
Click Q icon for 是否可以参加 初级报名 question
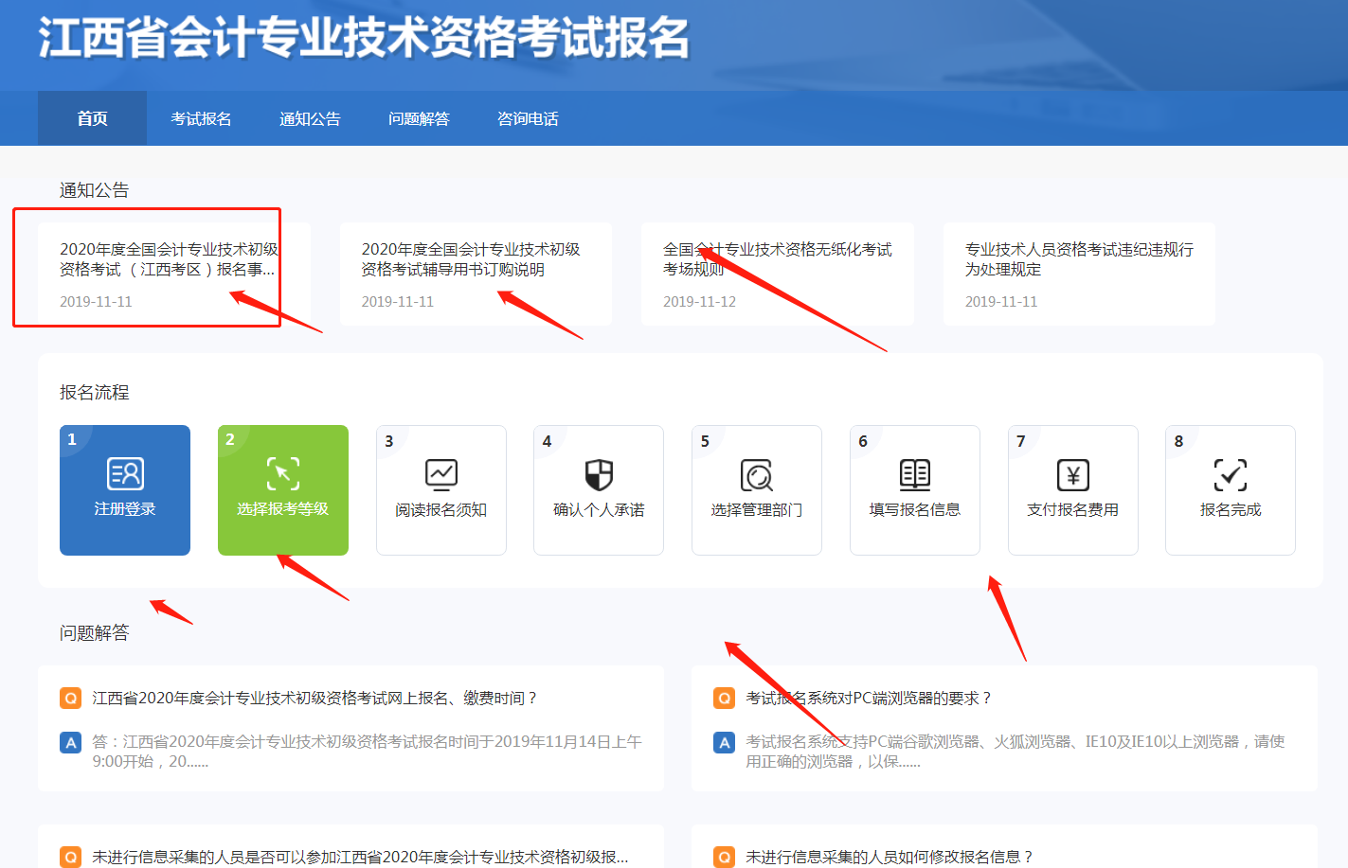click(x=71, y=857)
